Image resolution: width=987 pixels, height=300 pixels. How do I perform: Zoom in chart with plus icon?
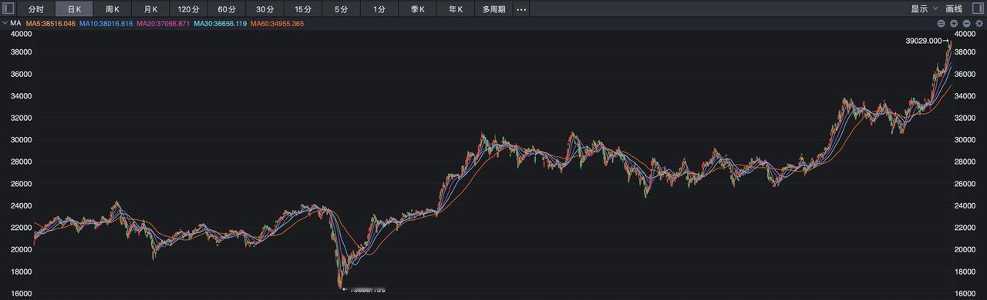[x=954, y=24]
